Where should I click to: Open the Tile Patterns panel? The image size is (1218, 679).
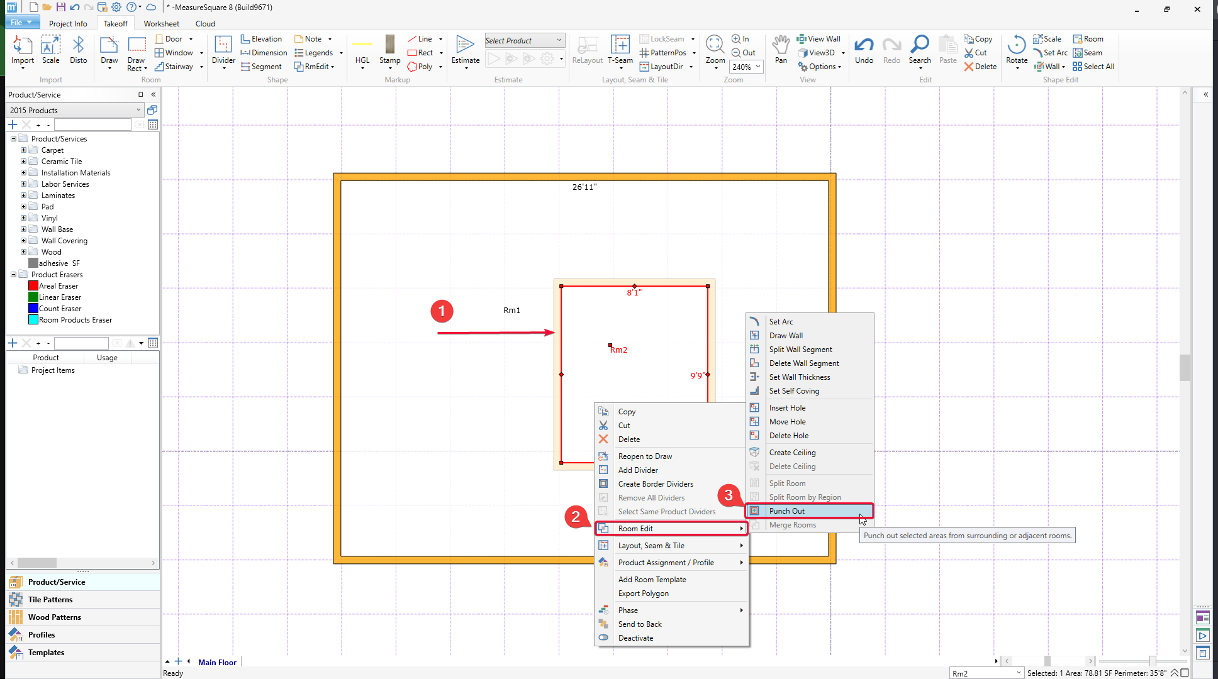(50, 600)
